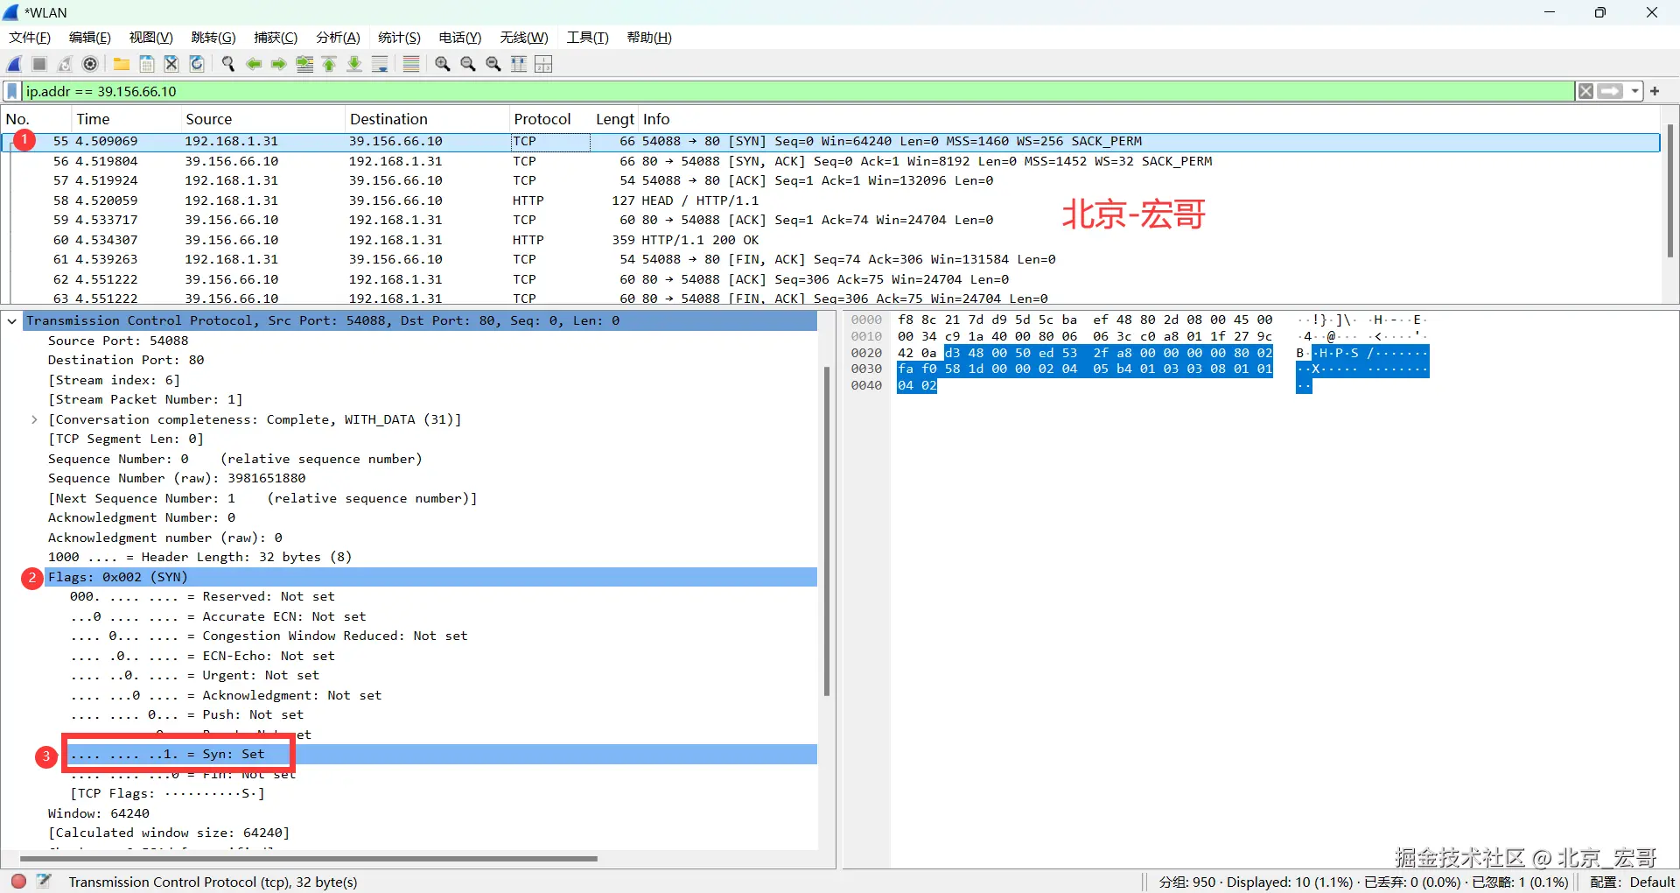Click the No. column header
Image resolution: width=1680 pixels, height=893 pixels.
point(36,119)
